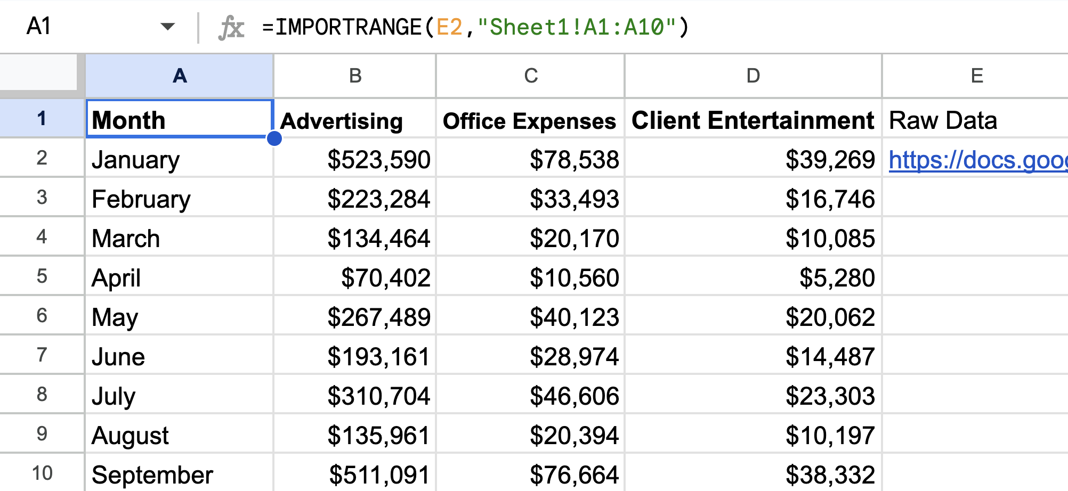The width and height of the screenshot is (1068, 491).
Task: Select the June cell
Action: click(180, 355)
